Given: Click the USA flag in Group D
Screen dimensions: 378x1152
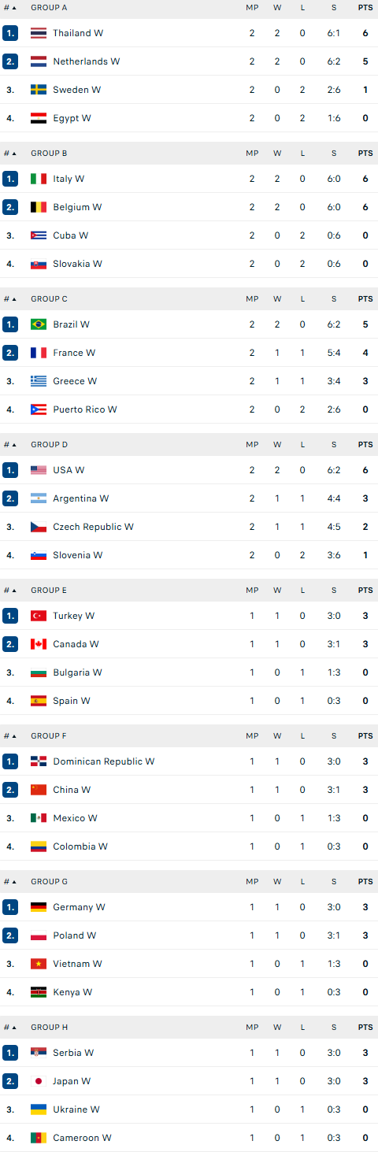Looking at the screenshot, I should [x=39, y=470].
